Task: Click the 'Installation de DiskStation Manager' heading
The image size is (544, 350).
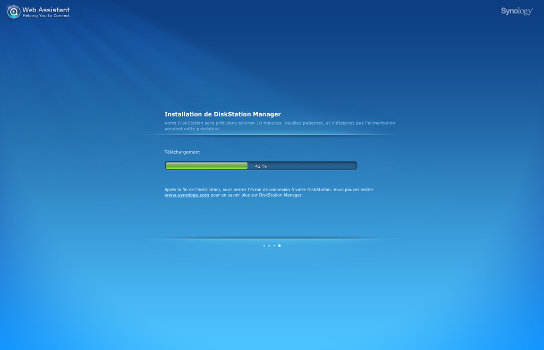Action: (x=223, y=114)
